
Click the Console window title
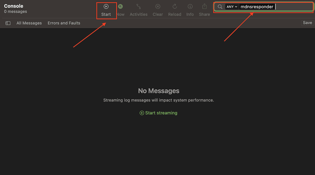(14, 6)
